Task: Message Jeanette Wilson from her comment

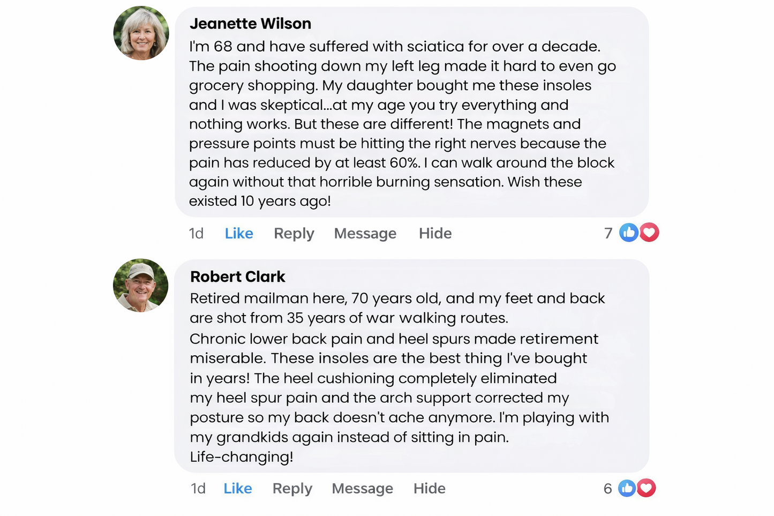Action: [365, 234]
